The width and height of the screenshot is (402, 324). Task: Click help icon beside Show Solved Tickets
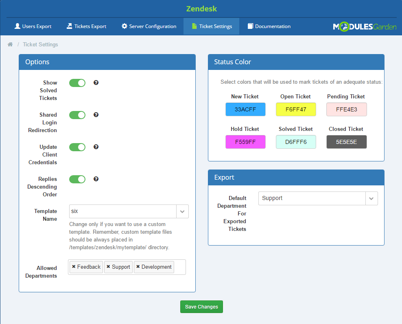(96, 83)
